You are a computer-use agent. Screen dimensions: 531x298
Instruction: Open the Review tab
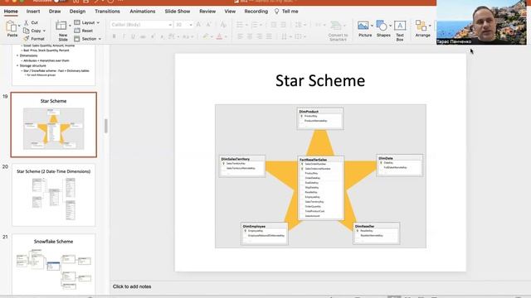(x=207, y=11)
